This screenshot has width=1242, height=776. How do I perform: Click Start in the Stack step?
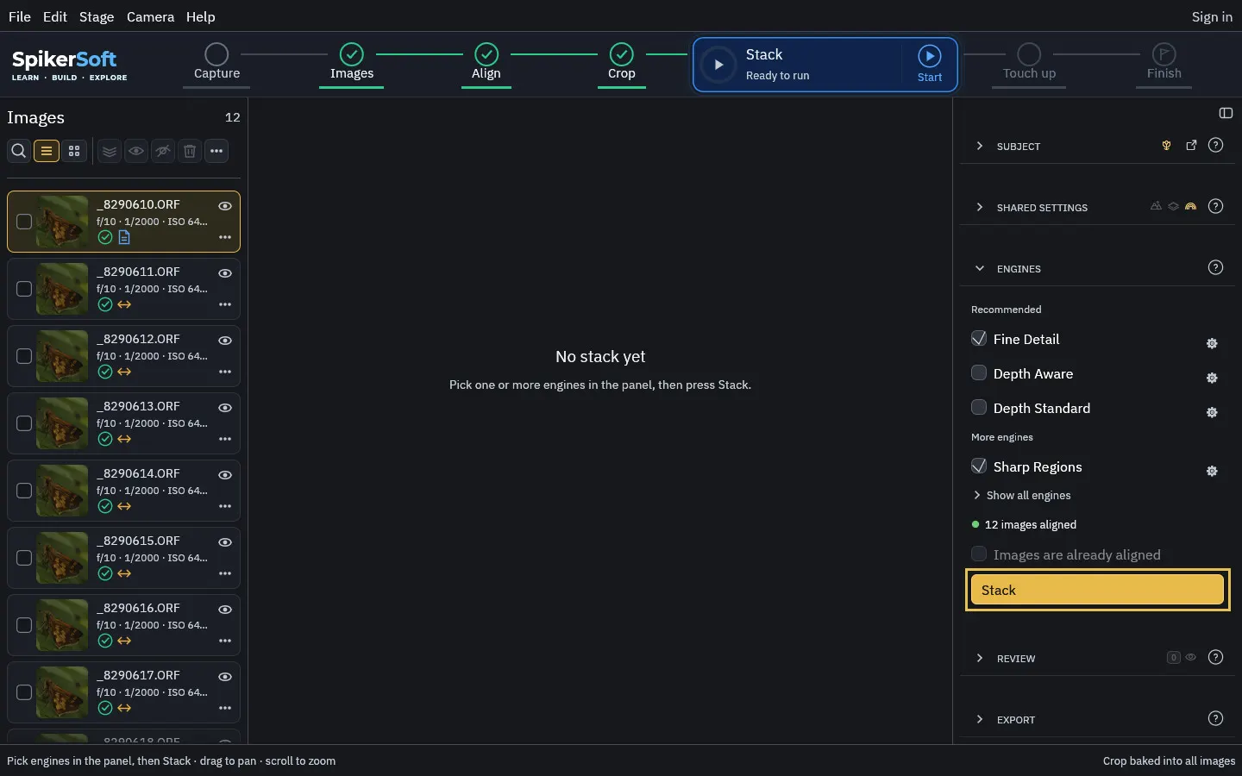point(929,64)
